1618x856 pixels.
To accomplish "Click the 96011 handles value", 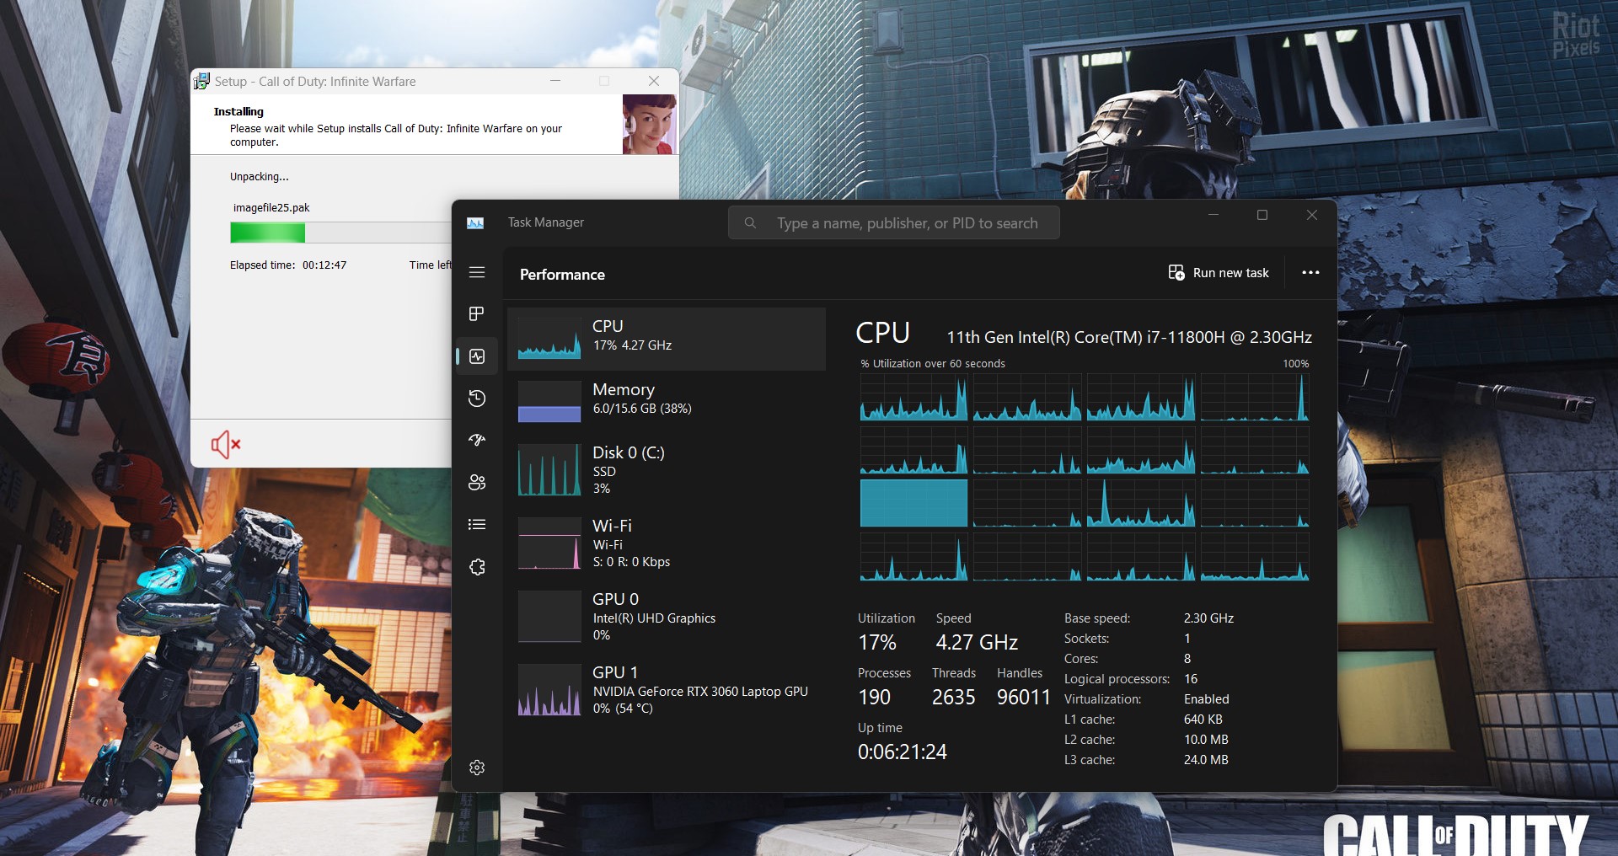I will (x=1024, y=698).
